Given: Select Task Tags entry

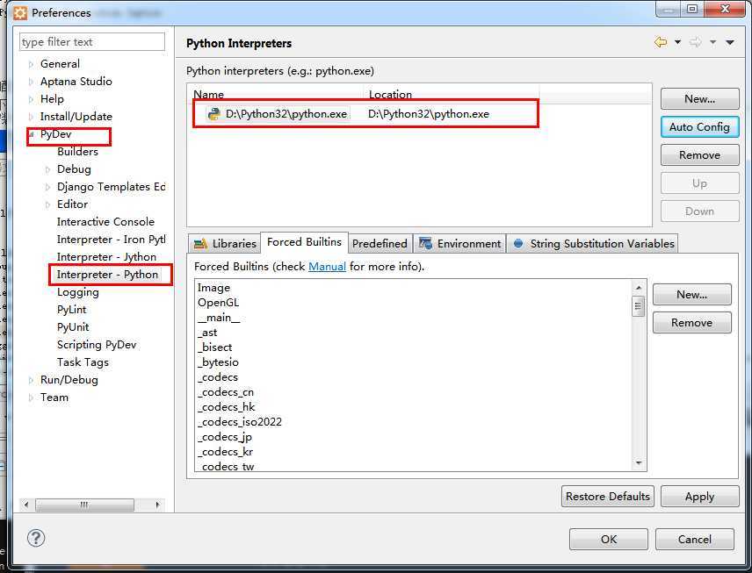Looking at the screenshot, I should coord(83,362).
